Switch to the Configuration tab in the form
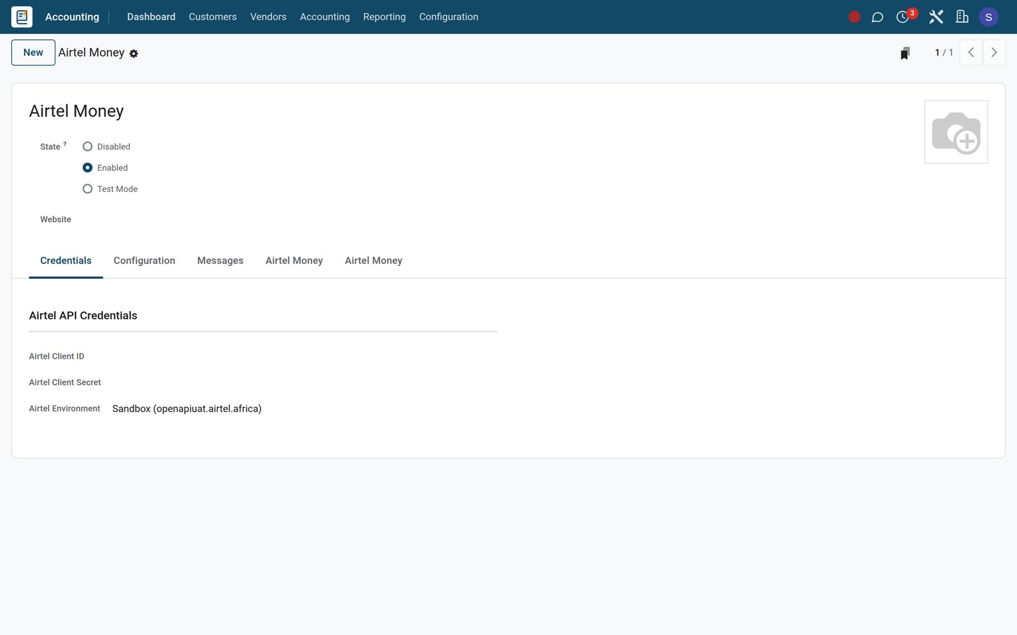 pos(144,261)
